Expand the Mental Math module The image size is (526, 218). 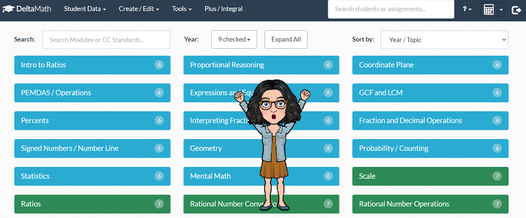(x=261, y=176)
